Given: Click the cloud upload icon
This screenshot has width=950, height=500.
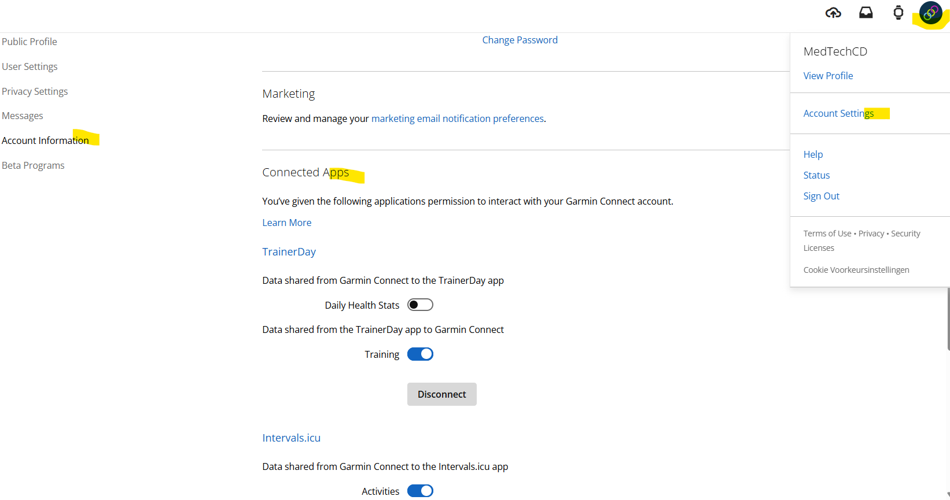Looking at the screenshot, I should click(x=833, y=13).
